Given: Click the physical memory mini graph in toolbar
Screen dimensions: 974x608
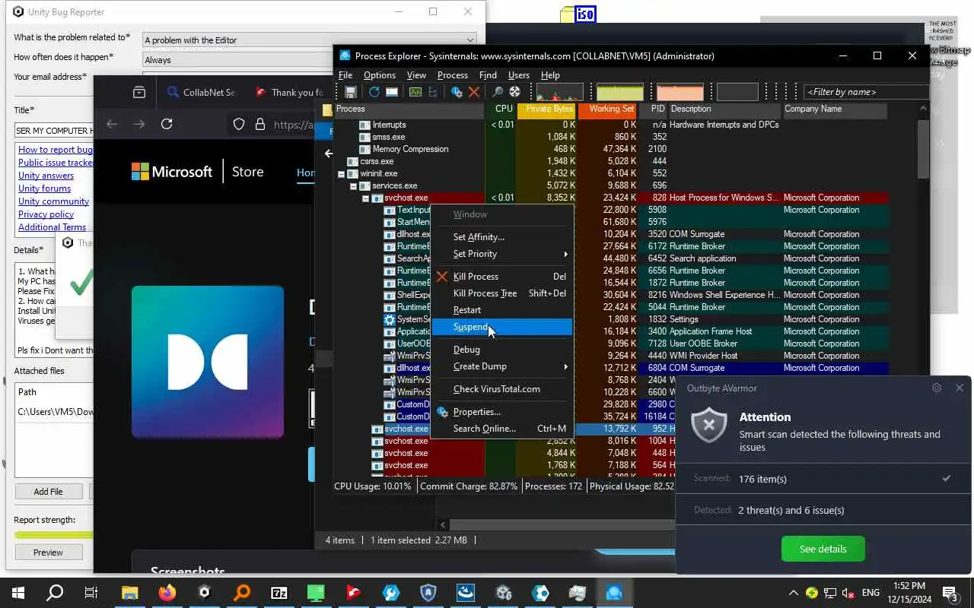Looking at the screenshot, I should tap(680, 92).
